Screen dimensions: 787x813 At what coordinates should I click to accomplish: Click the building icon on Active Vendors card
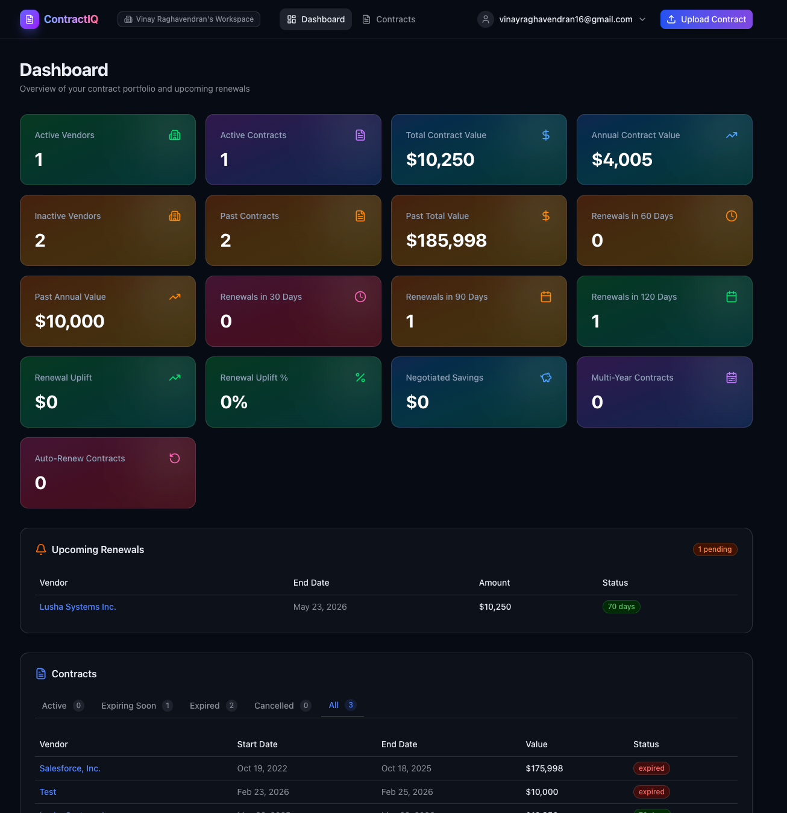(x=175, y=135)
